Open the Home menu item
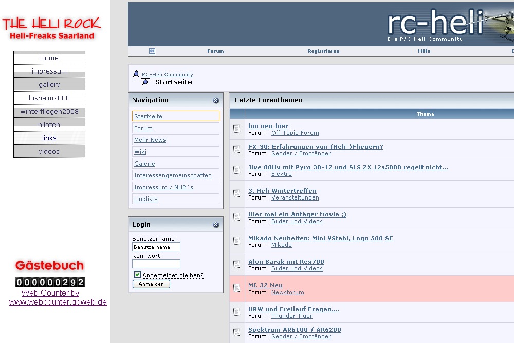The width and height of the screenshot is (514, 343). (49, 58)
